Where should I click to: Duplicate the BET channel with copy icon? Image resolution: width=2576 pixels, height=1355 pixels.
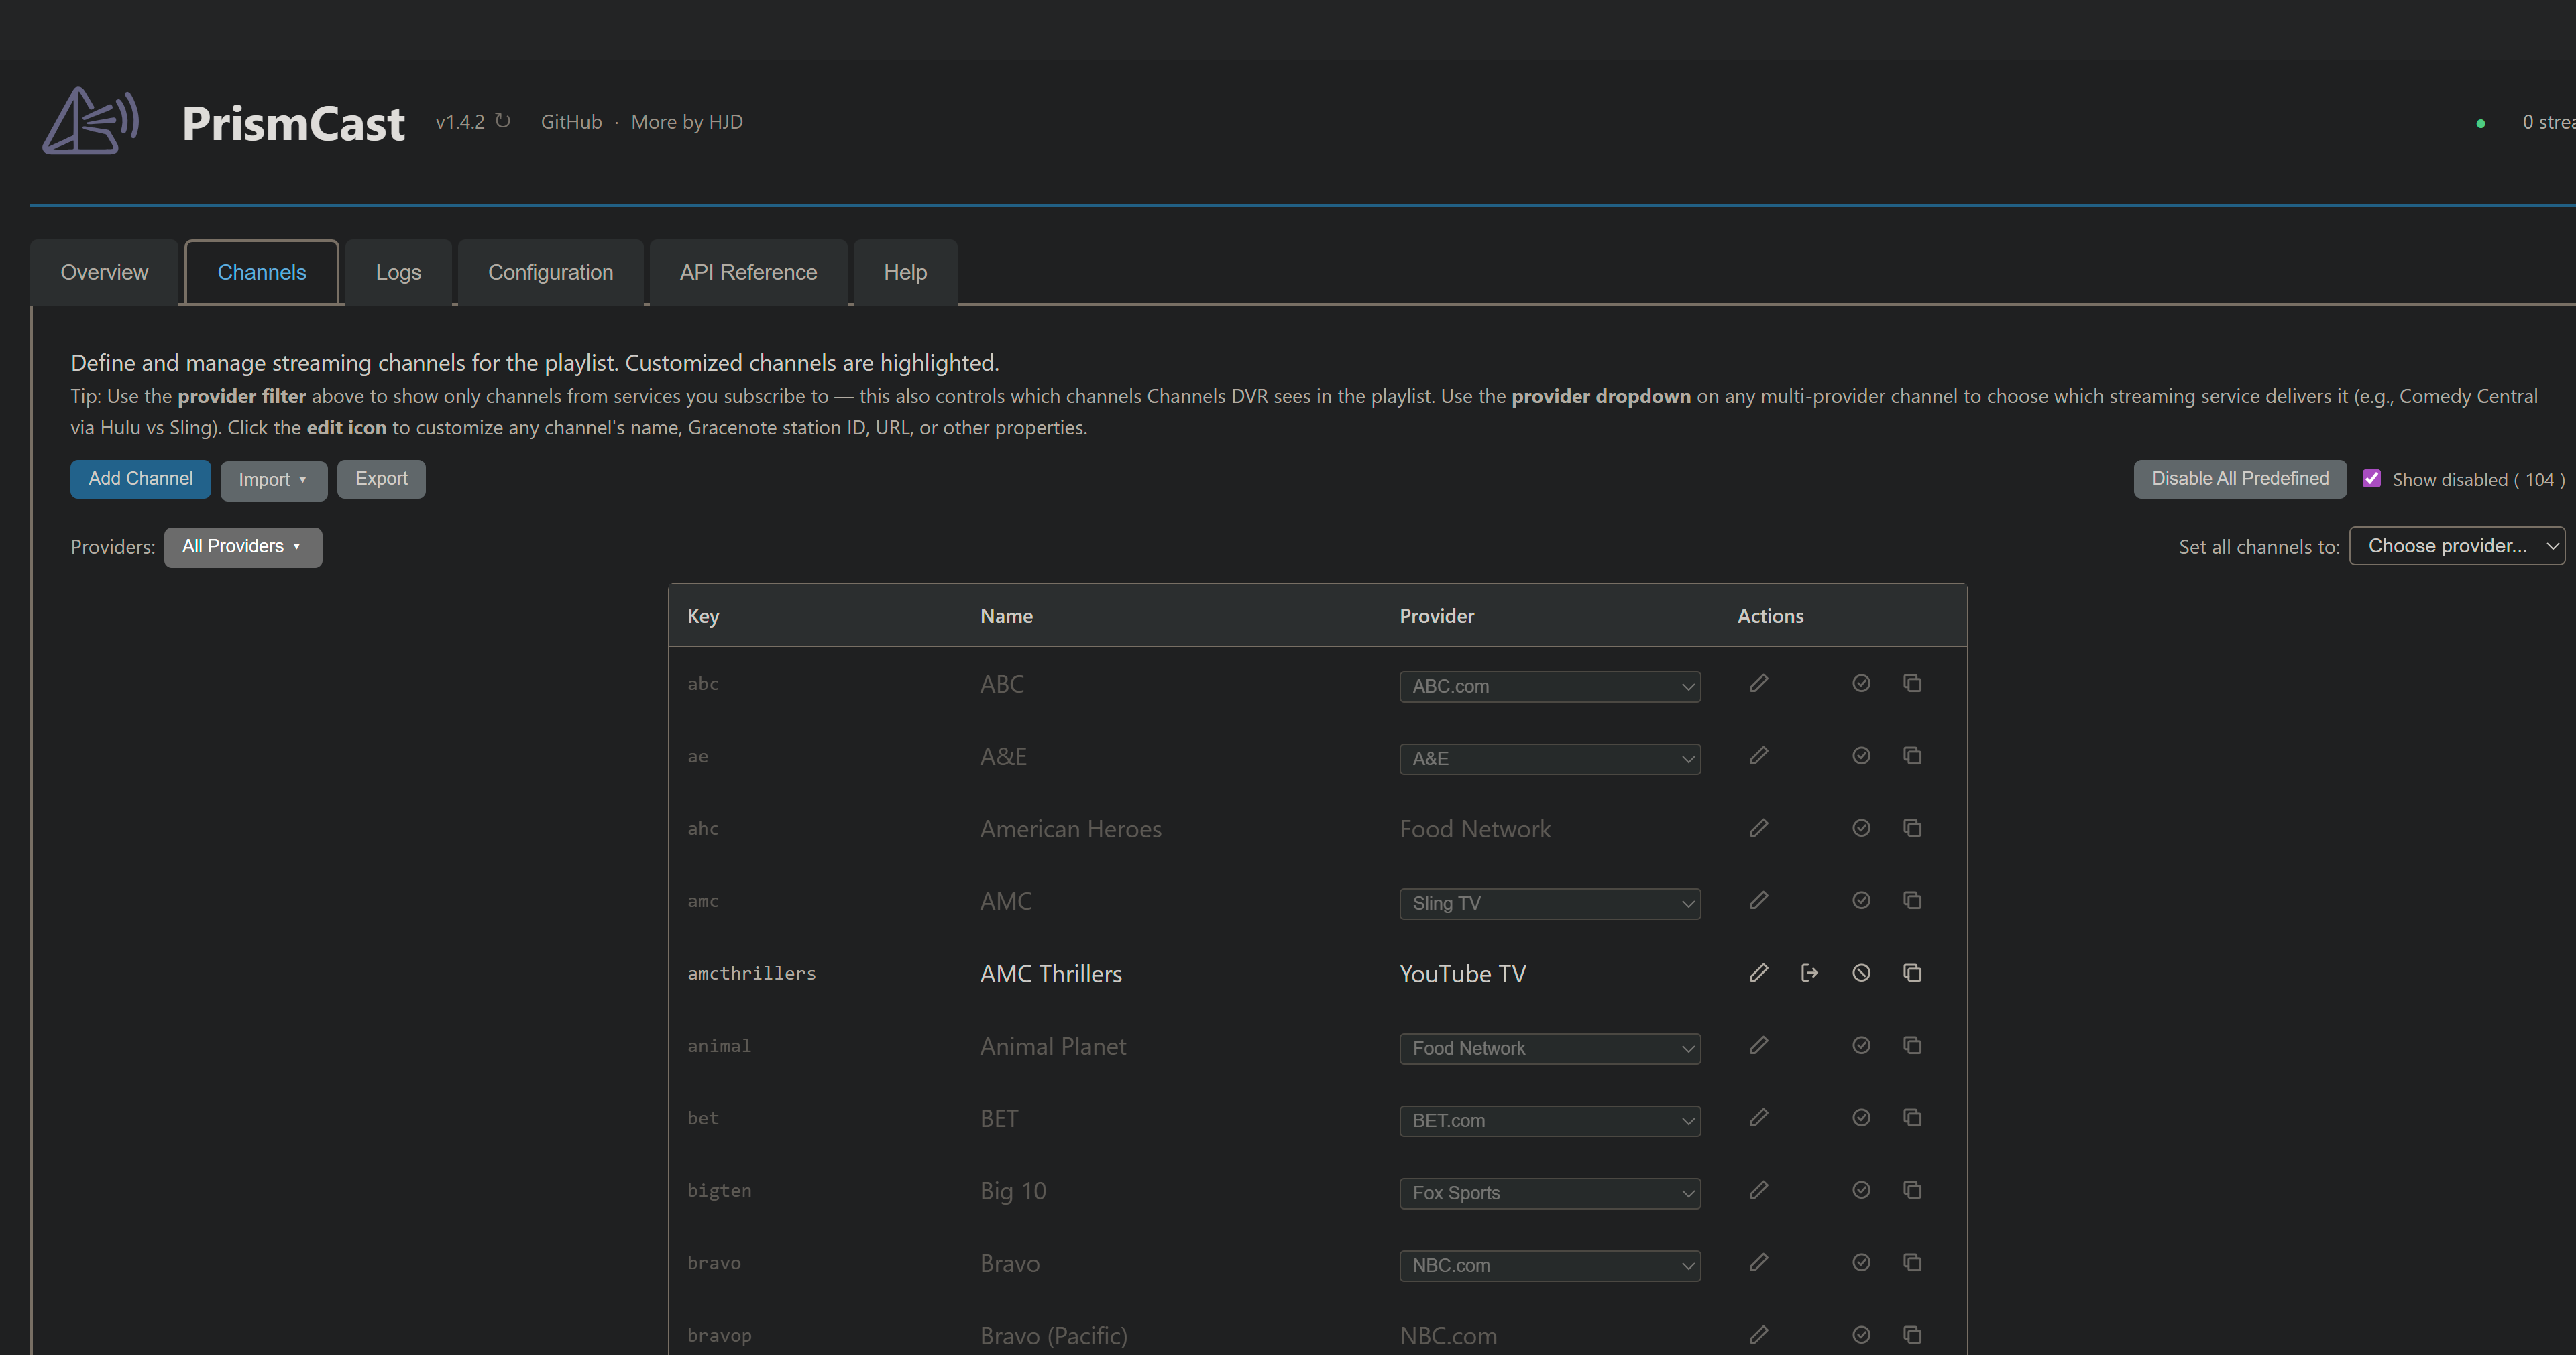click(1912, 1117)
